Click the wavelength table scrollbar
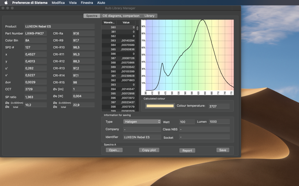Image resolution: width=299 pixels, height=186 pixels. pos(137,68)
